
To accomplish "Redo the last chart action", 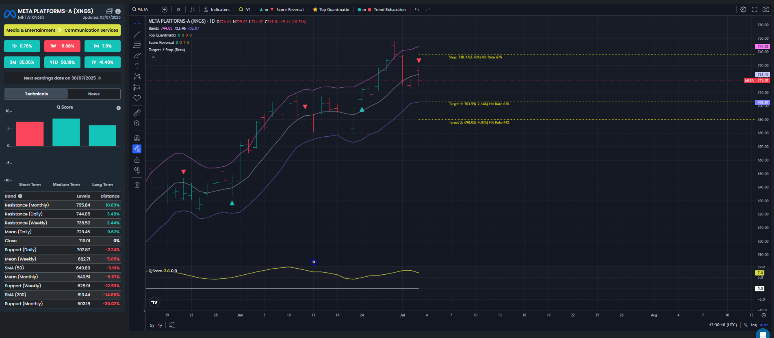I will (428, 9).
